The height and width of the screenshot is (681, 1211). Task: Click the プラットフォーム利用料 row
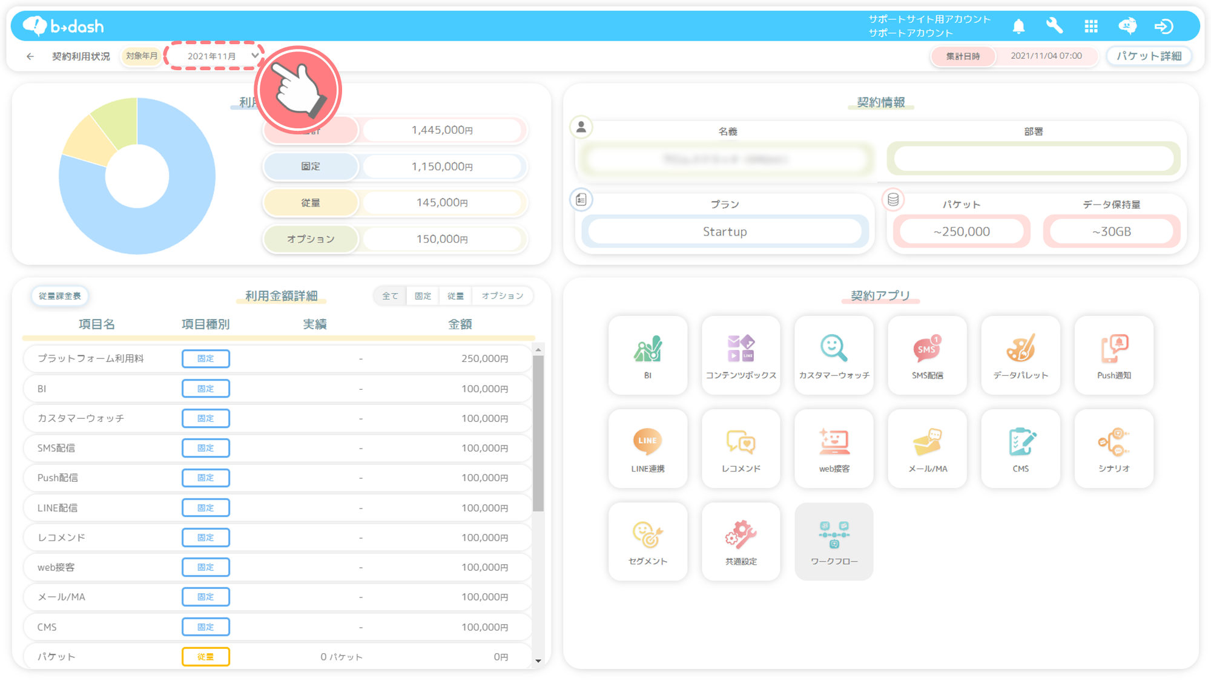(x=277, y=358)
